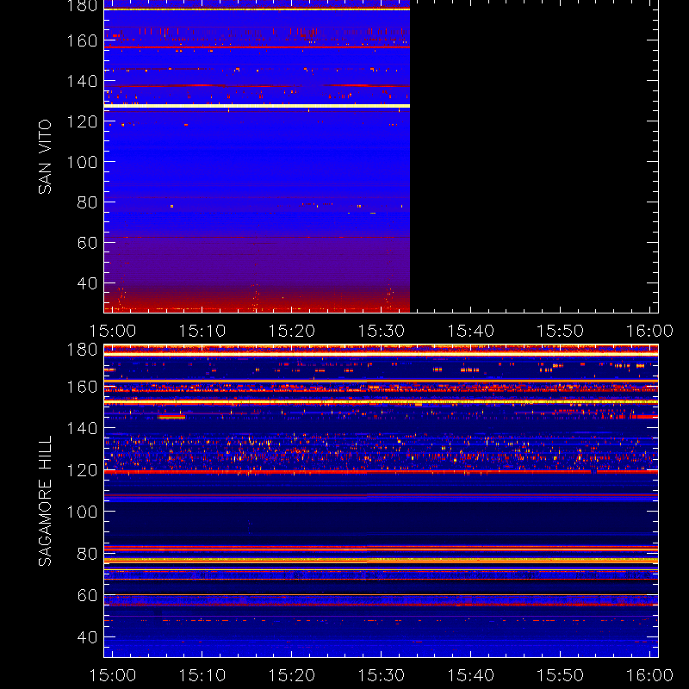Image resolution: width=689 pixels, height=689 pixels.
Task: Select the 40 tick label on San Vito axis
Action: (x=87, y=283)
